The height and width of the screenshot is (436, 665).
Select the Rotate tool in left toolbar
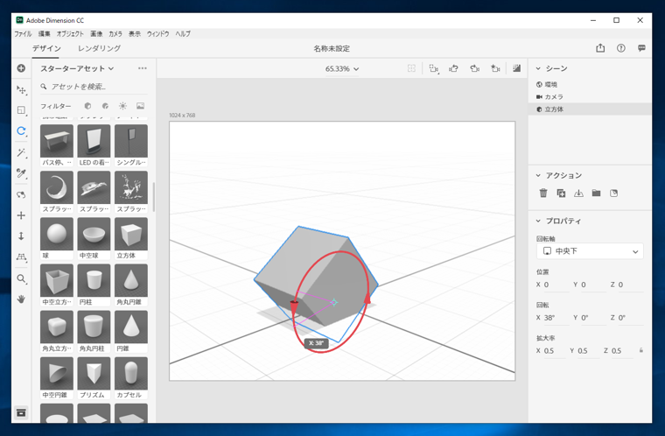point(21,131)
